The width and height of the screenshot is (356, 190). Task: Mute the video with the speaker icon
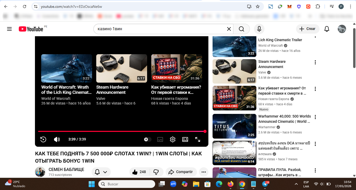(57, 139)
